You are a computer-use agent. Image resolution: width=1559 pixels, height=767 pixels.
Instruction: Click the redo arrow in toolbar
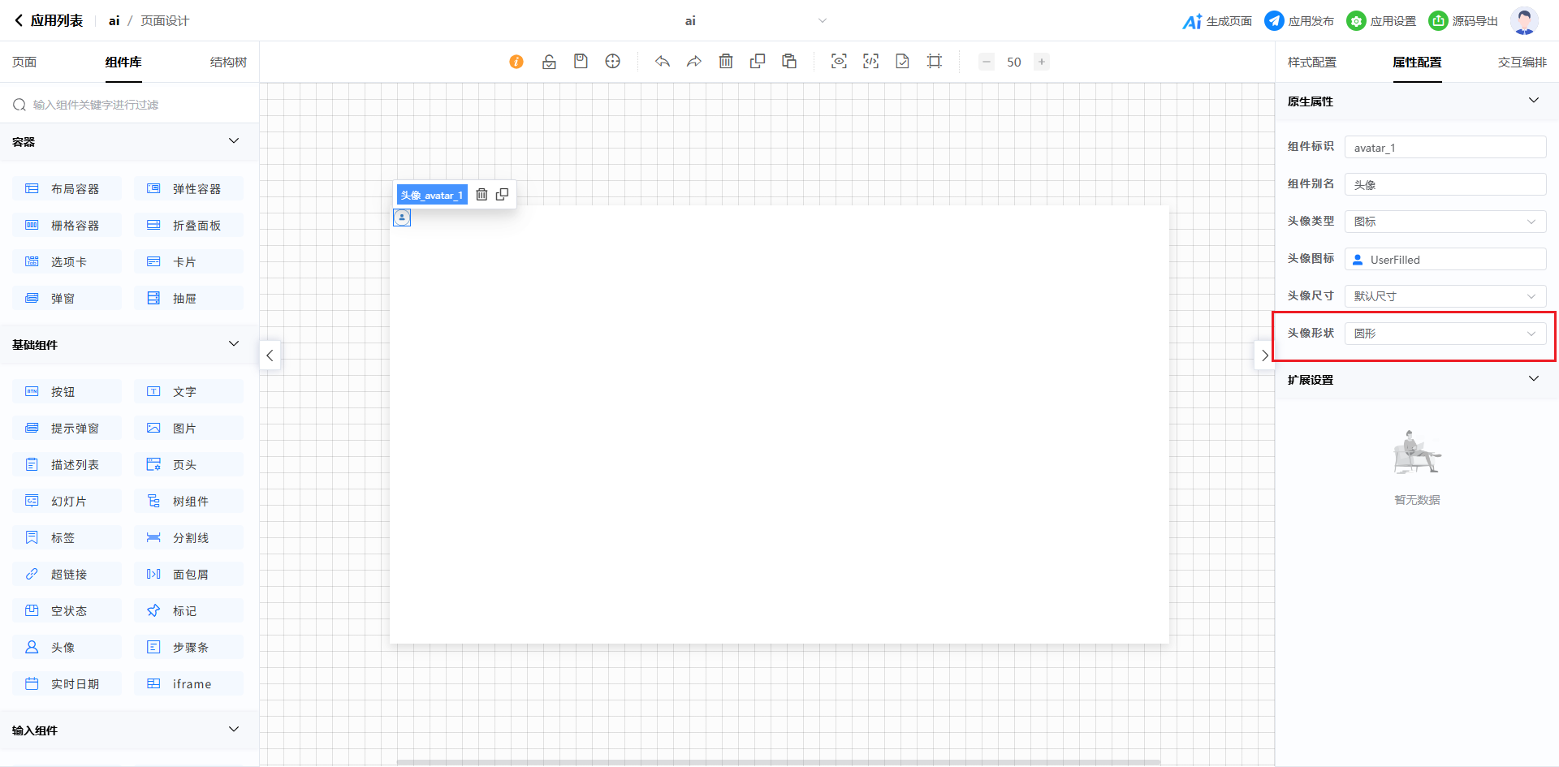(694, 62)
